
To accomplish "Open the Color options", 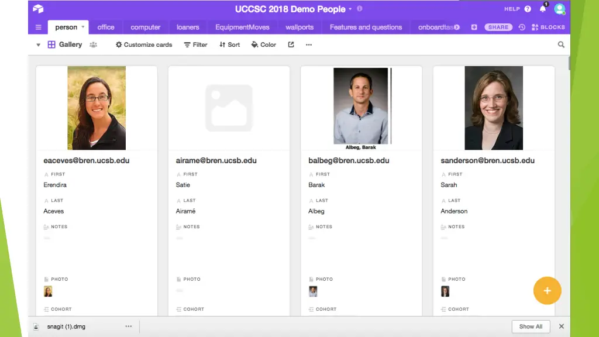I will point(264,44).
